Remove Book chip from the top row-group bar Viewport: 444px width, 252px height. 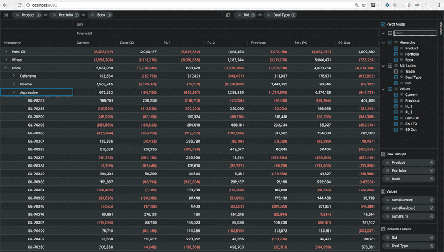109,15
